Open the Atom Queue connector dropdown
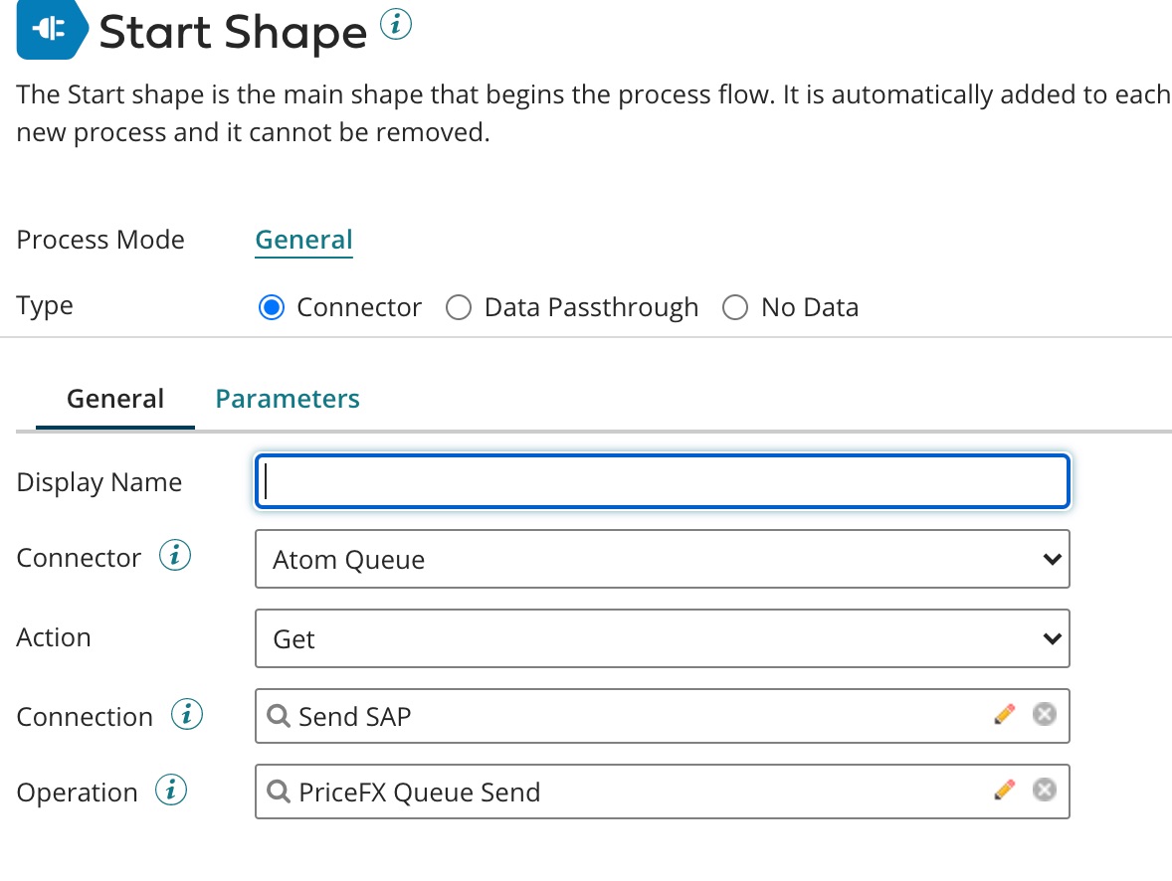The height and width of the screenshot is (881, 1172). (662, 559)
